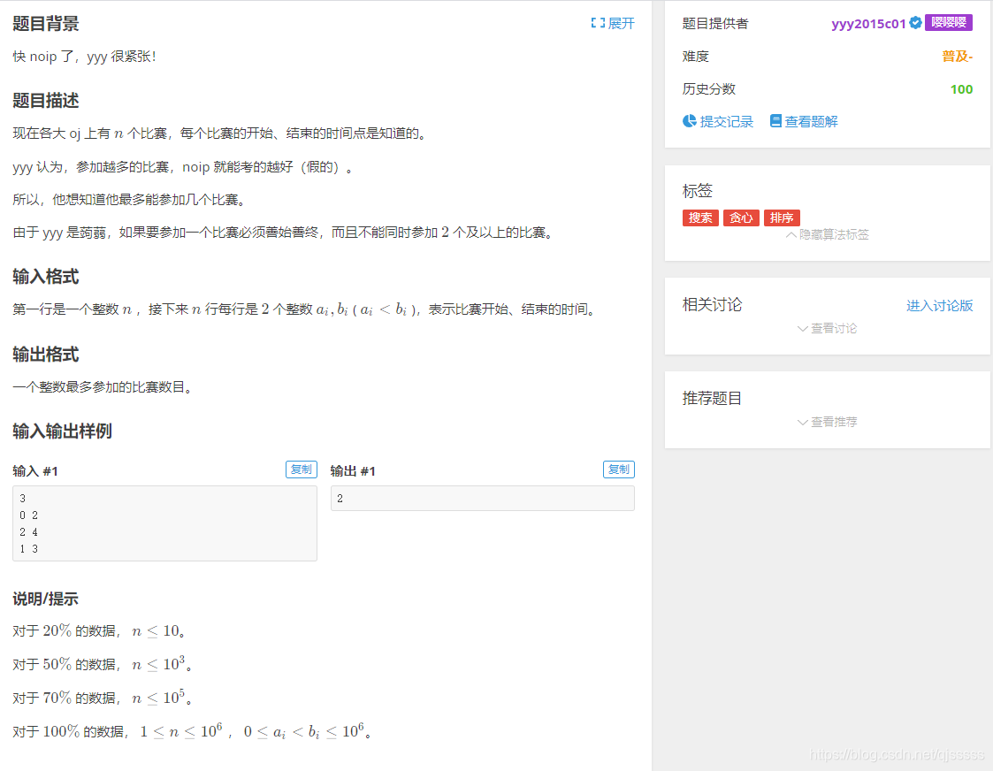Select the 搜索 algorithm tag
993x771 pixels.
click(700, 218)
